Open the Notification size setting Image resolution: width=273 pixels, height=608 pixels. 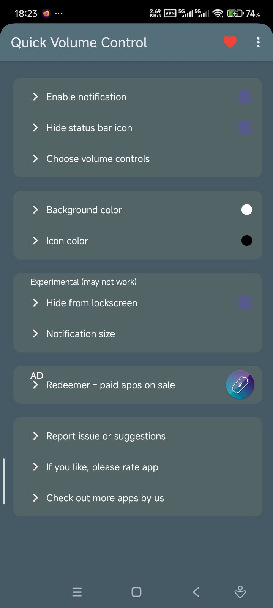click(x=80, y=334)
